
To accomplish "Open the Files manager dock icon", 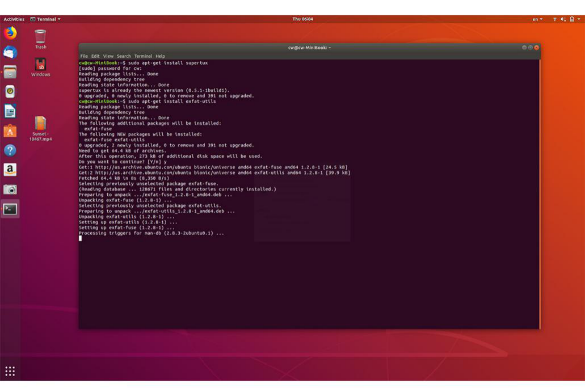I will click(10, 72).
